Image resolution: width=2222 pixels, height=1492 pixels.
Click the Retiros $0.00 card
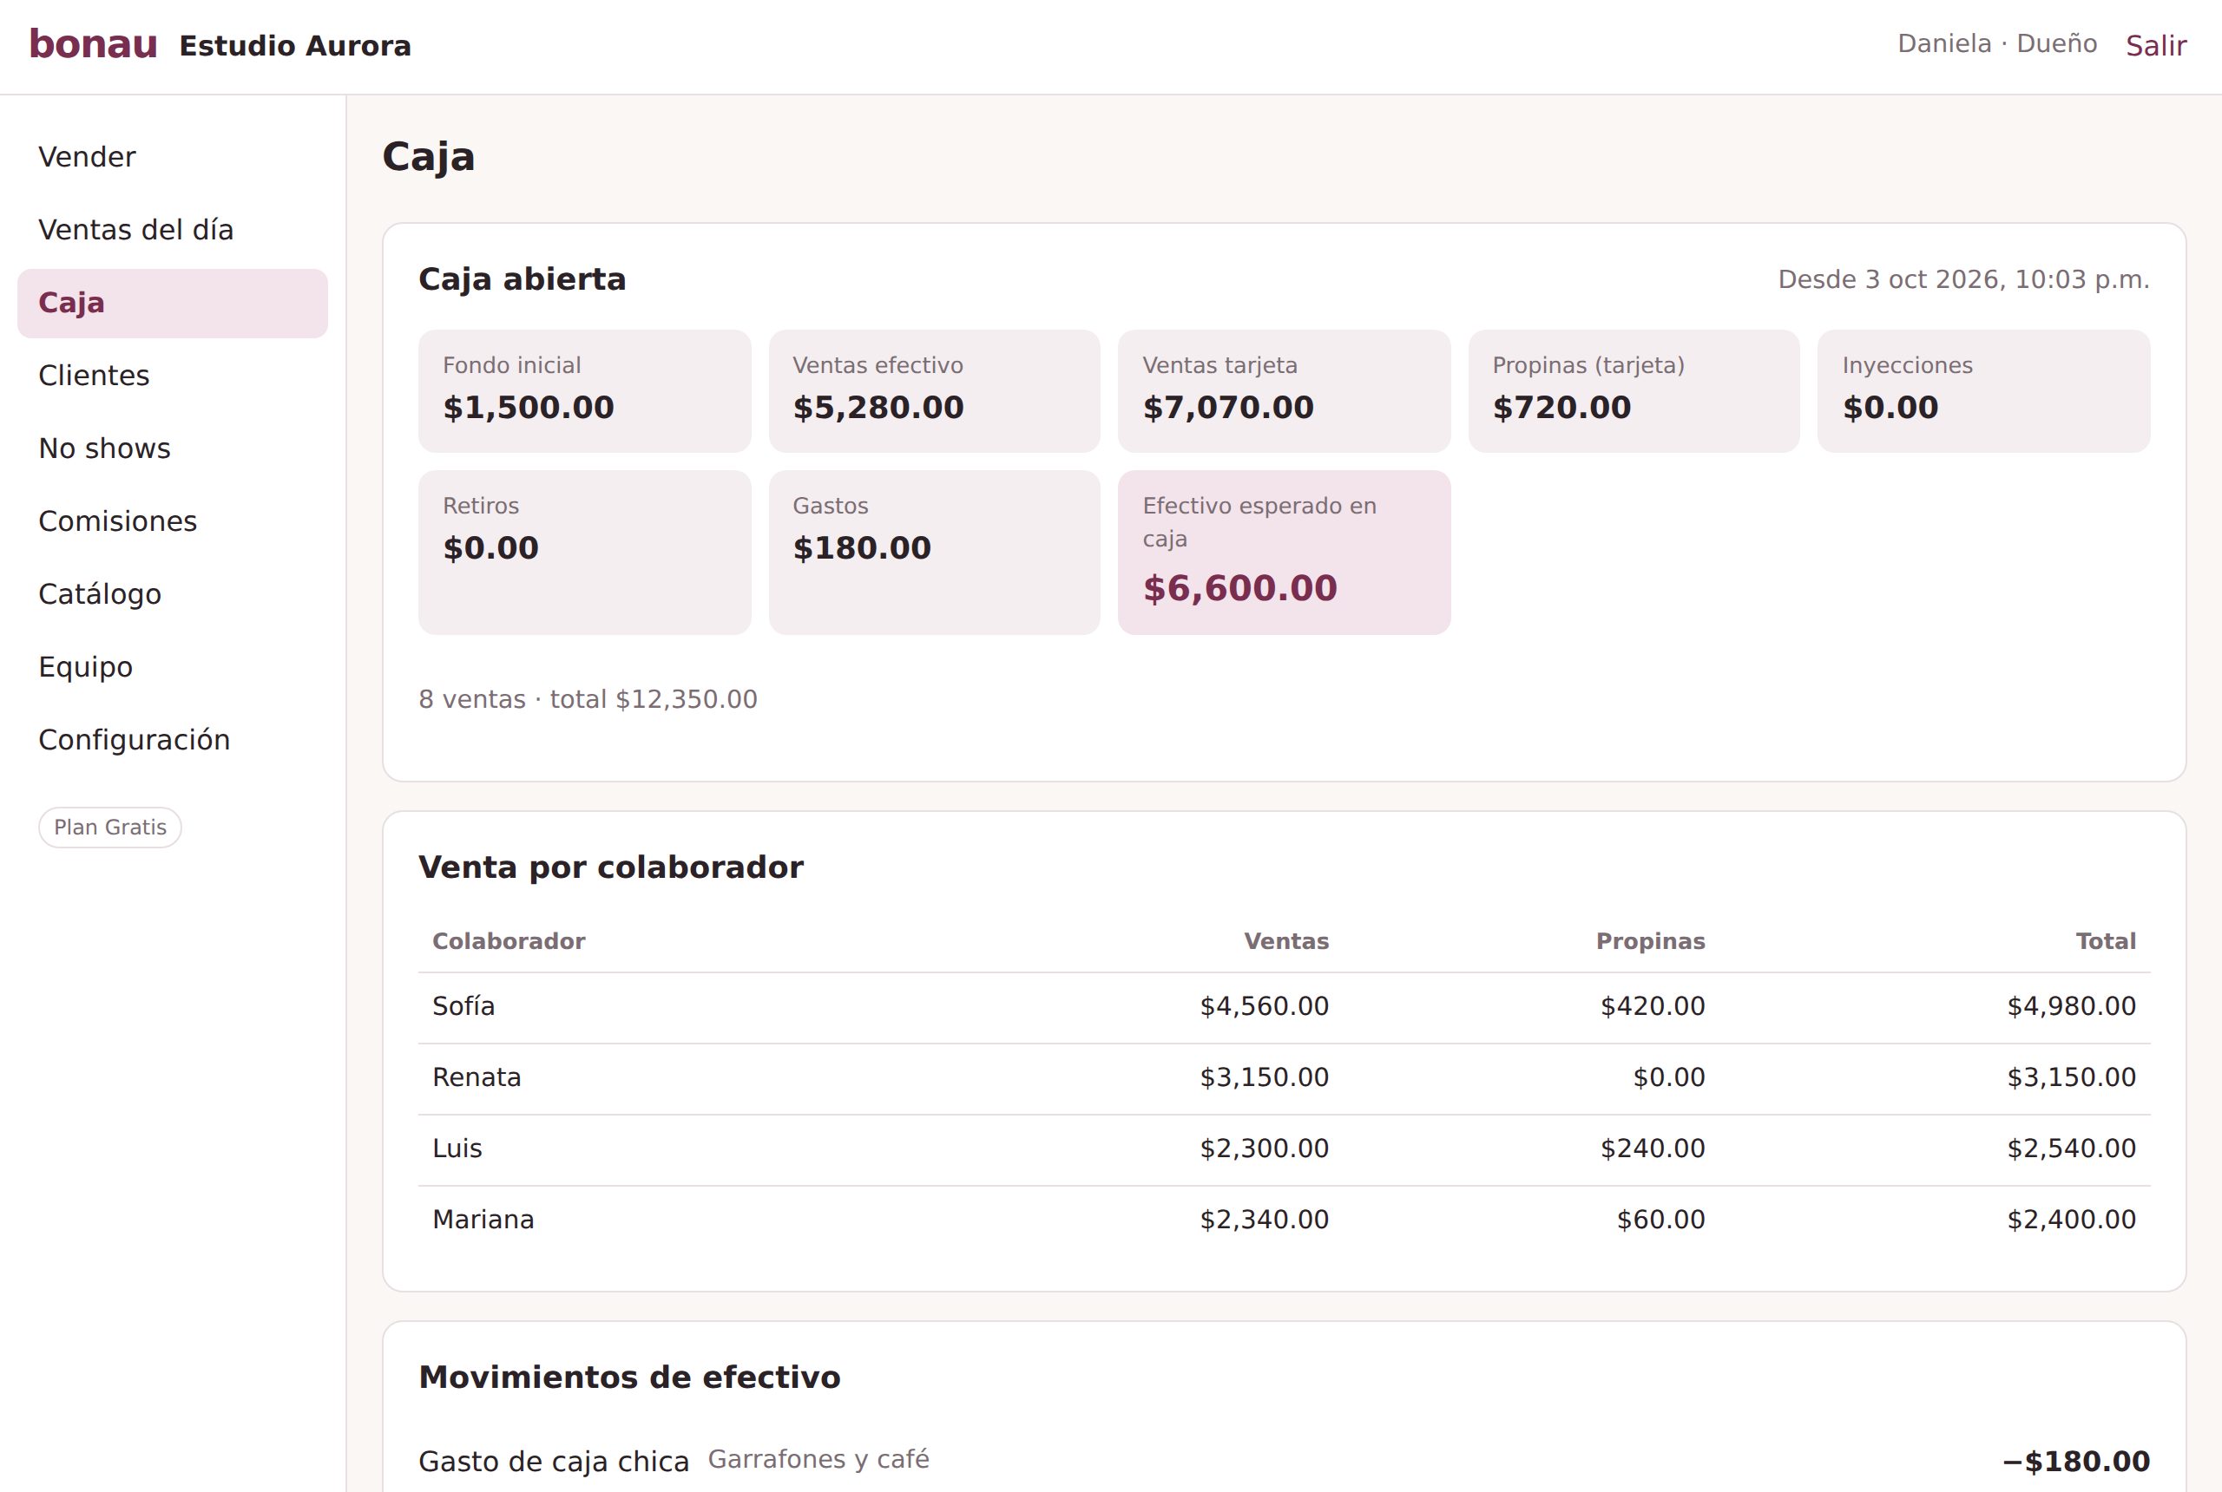click(x=584, y=553)
